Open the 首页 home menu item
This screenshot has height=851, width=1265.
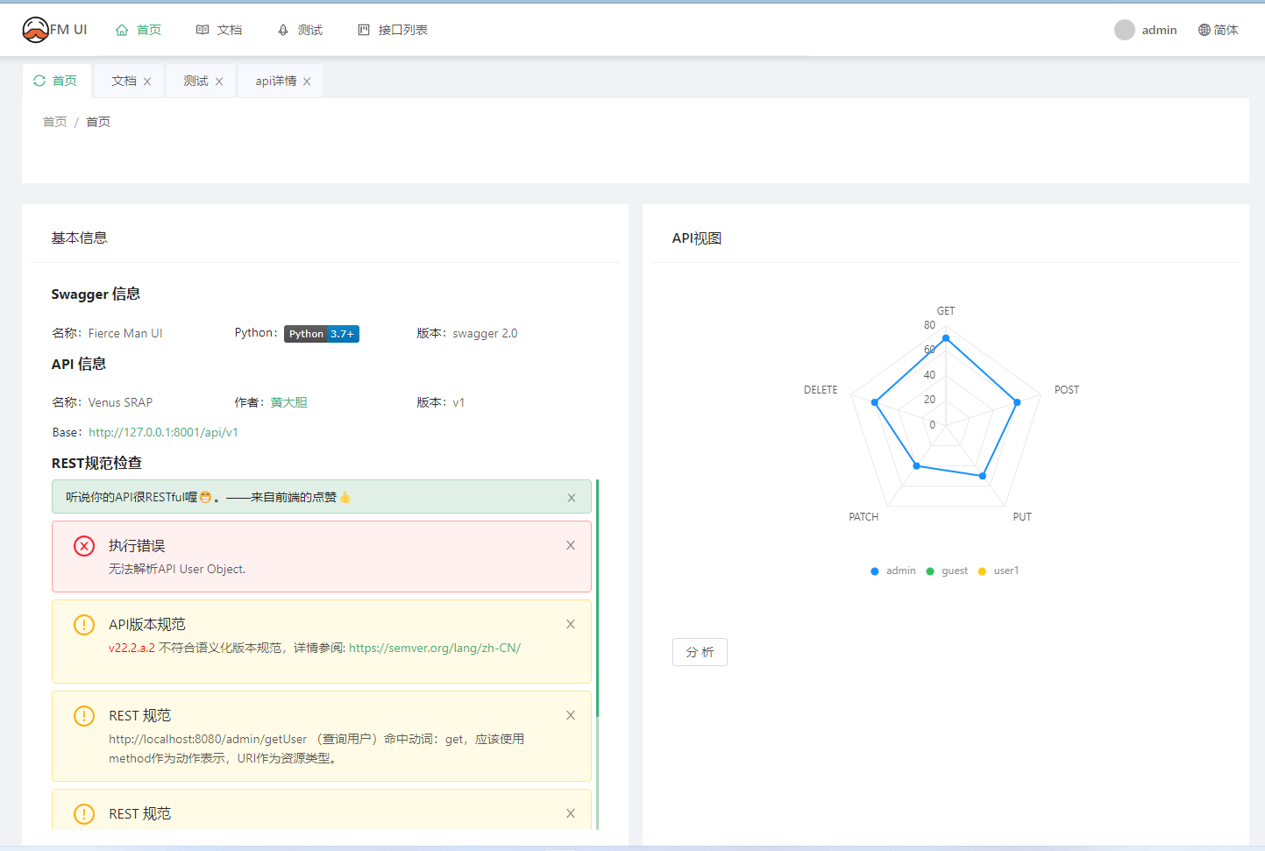point(139,30)
